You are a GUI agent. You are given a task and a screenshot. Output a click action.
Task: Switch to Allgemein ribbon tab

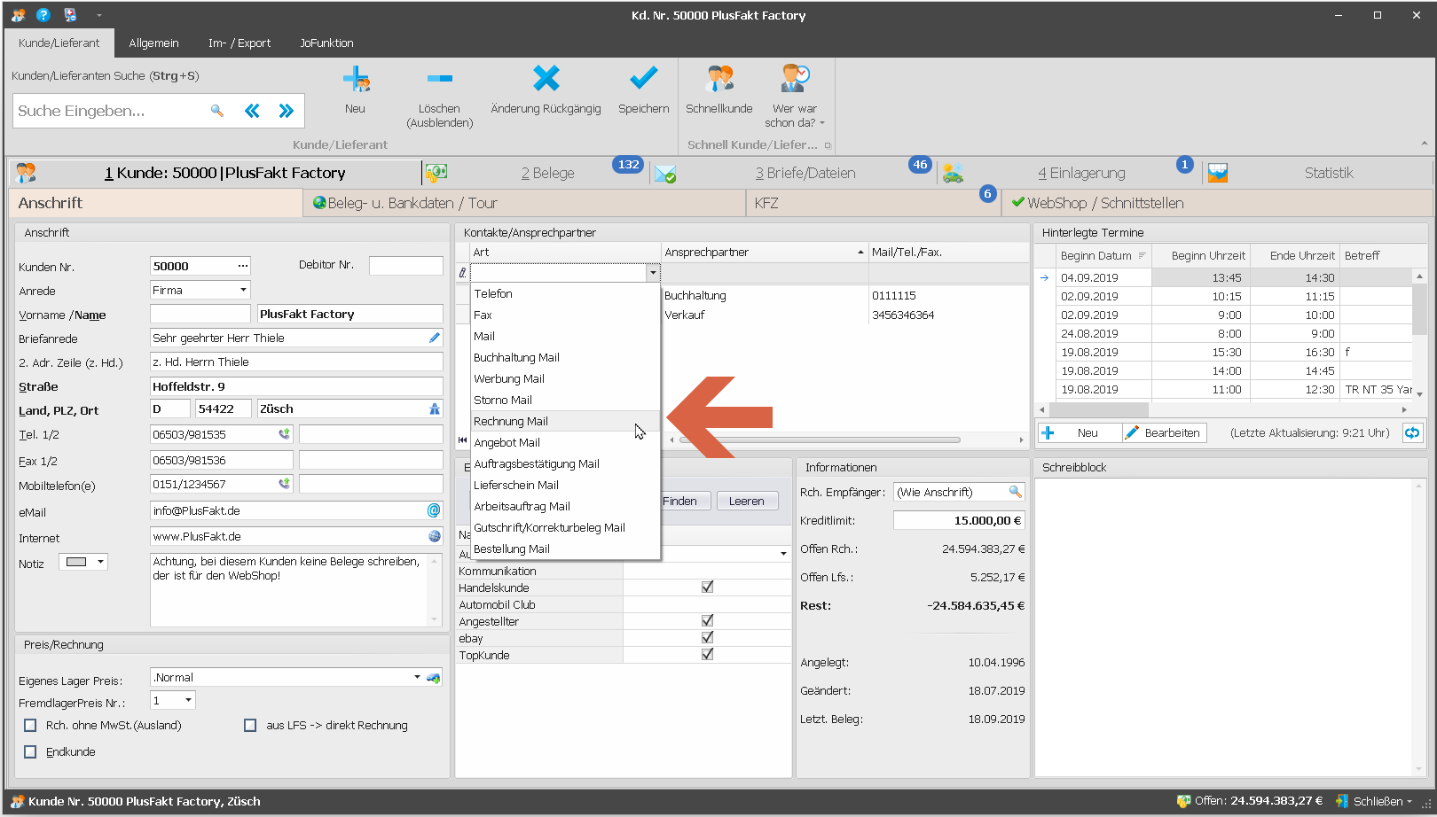click(153, 43)
